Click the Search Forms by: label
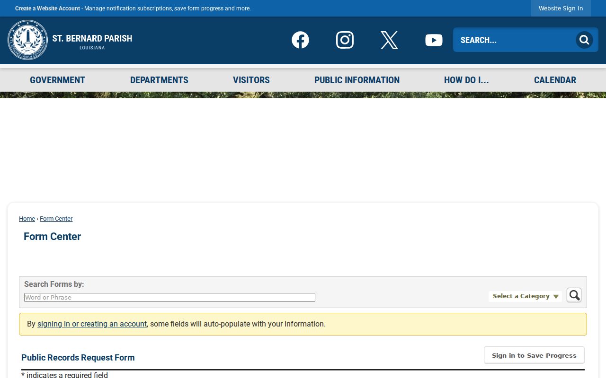 [x=54, y=284]
